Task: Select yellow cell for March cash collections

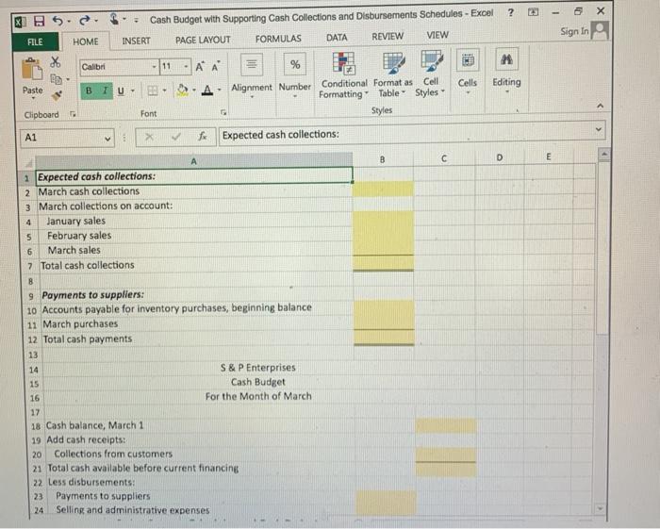Action: click(x=383, y=190)
